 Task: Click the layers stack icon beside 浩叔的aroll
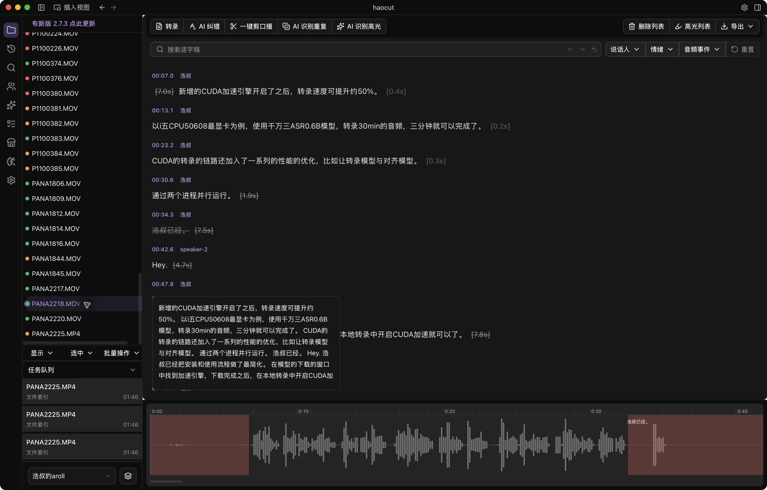pos(128,476)
